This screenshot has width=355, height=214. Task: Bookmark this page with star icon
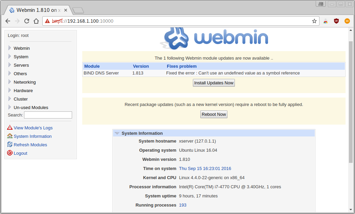[314, 21]
